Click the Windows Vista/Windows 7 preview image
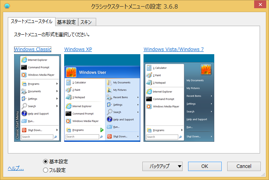 [179, 98]
